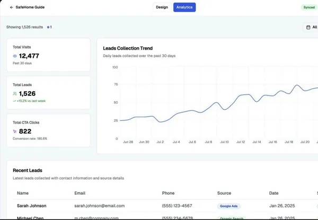Click the Date column header
This screenshot has width=318, height=220.
pos(273,193)
